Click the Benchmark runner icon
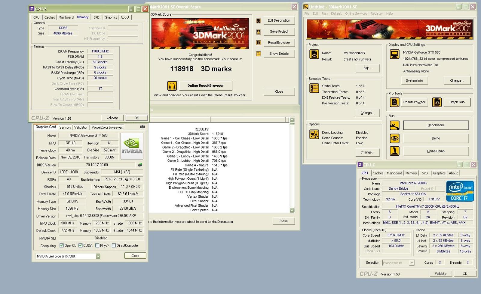Viewport: 481px width, 294px height. coord(394,125)
